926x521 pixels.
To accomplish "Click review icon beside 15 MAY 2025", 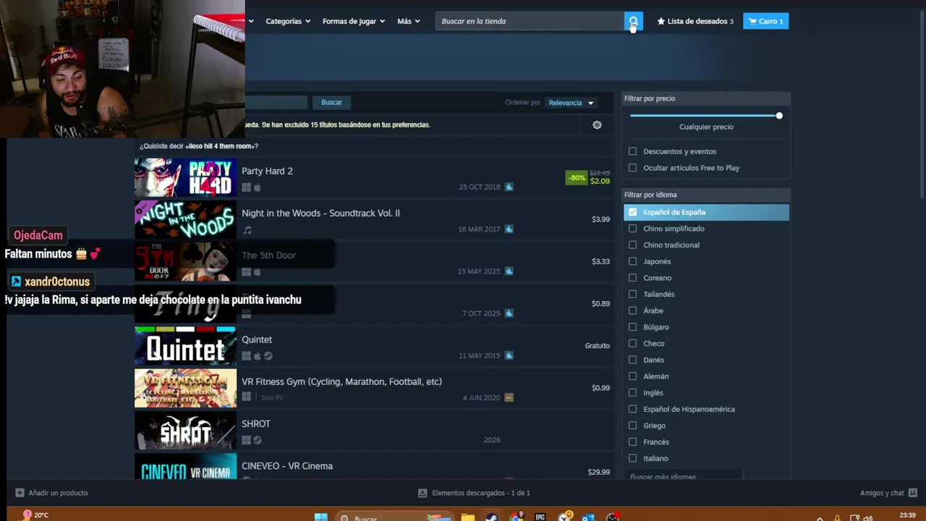I will pos(509,271).
